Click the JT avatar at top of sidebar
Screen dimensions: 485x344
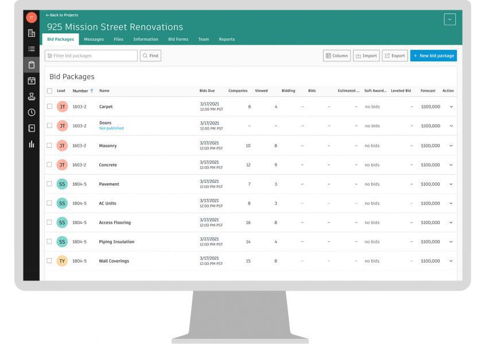33,17
